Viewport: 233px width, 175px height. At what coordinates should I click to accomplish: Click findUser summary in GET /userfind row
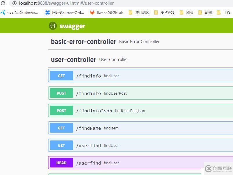pos(111,145)
